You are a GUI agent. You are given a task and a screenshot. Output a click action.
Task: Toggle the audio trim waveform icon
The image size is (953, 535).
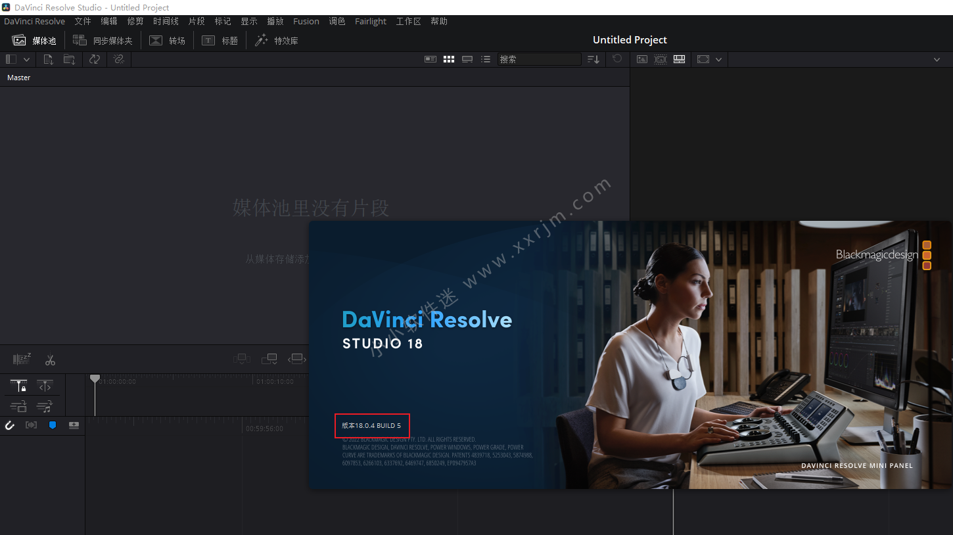pyautogui.click(x=31, y=425)
